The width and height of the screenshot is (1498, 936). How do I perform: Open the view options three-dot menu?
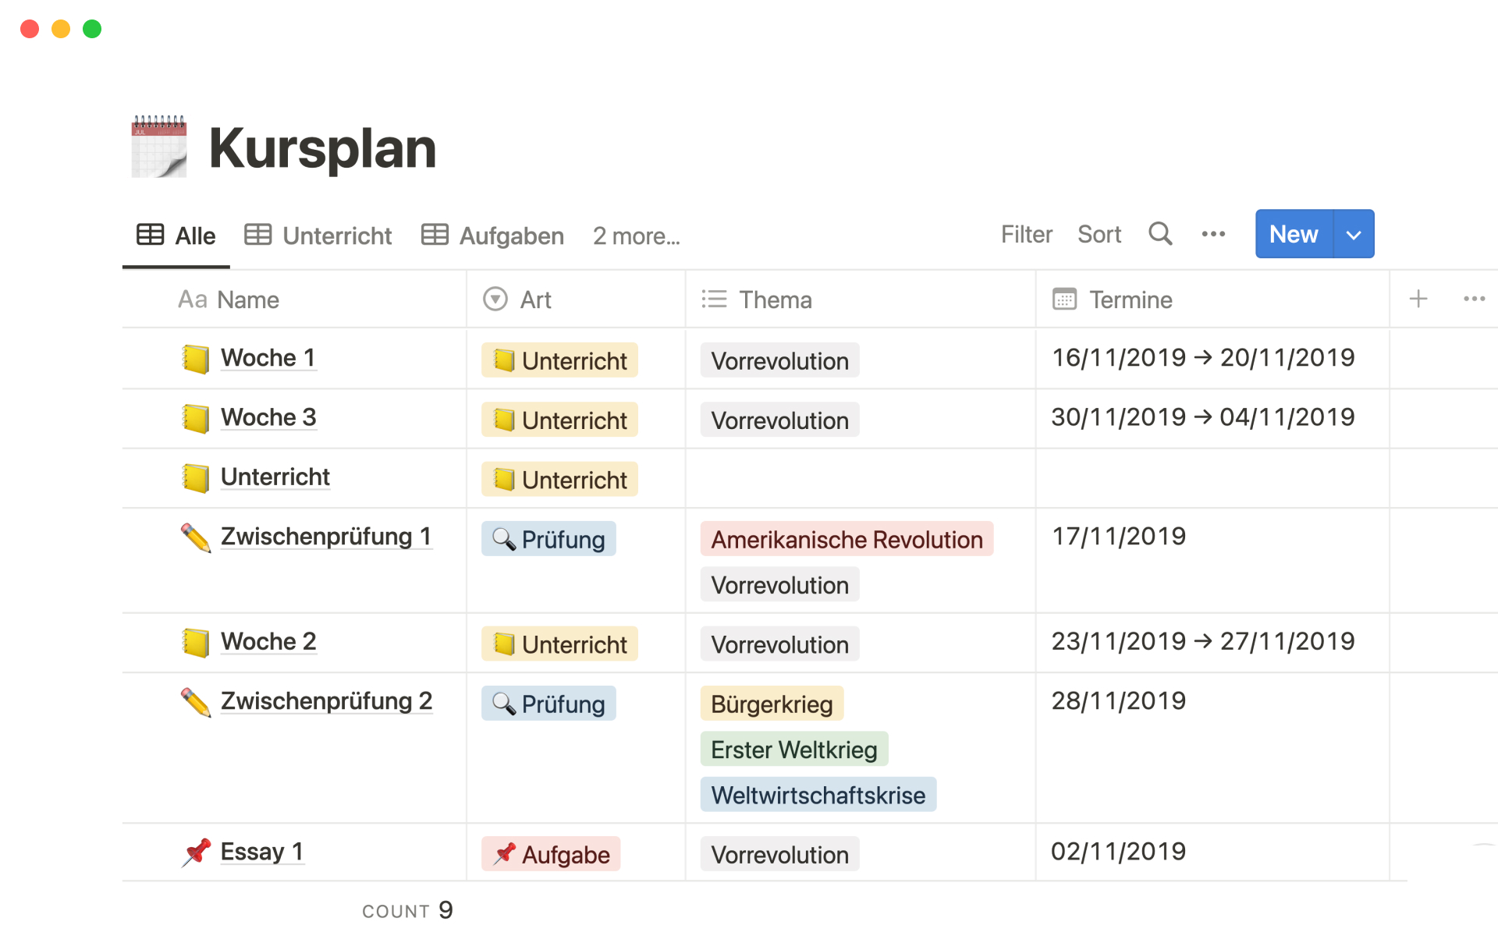coord(1213,234)
